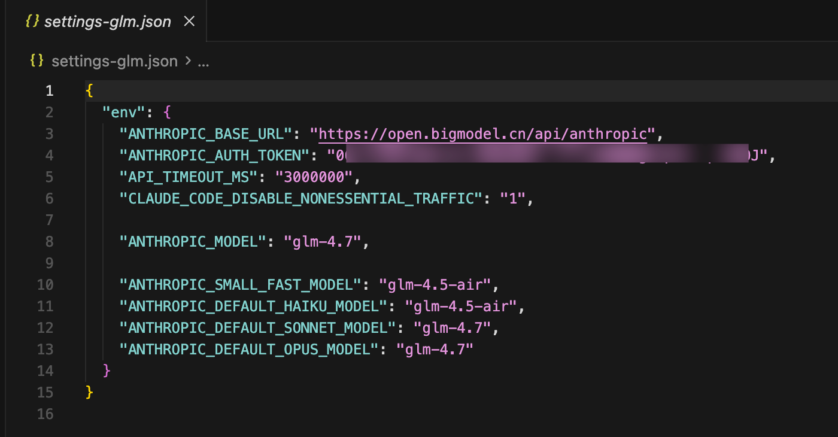Open the breadcrumb ellipsis segment
The height and width of the screenshot is (437, 838).
204,61
